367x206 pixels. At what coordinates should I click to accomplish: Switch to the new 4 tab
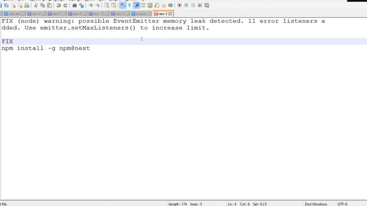(x=36, y=14)
